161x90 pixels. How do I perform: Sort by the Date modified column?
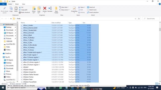click(x=59, y=23)
